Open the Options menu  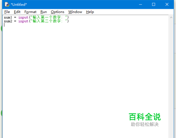click(x=57, y=12)
